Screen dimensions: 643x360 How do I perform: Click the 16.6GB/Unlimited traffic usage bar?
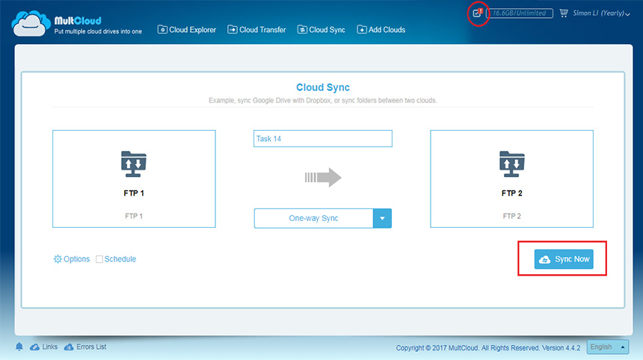(x=520, y=13)
